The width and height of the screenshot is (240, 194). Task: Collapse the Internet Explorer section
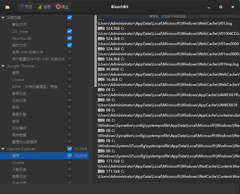[x=4, y=149]
